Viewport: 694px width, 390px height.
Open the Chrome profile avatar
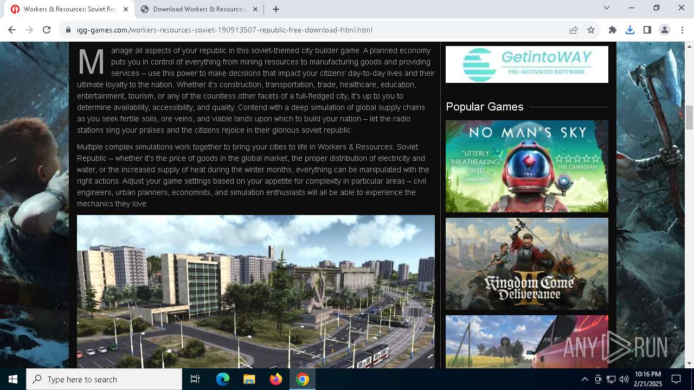click(665, 30)
